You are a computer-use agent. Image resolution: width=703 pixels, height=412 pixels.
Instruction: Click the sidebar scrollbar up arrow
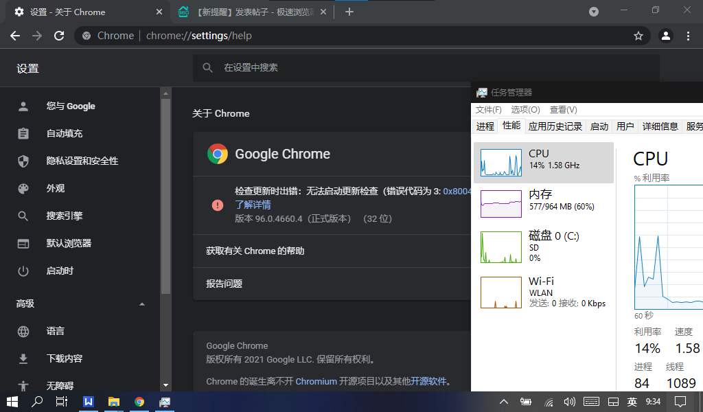click(166, 93)
